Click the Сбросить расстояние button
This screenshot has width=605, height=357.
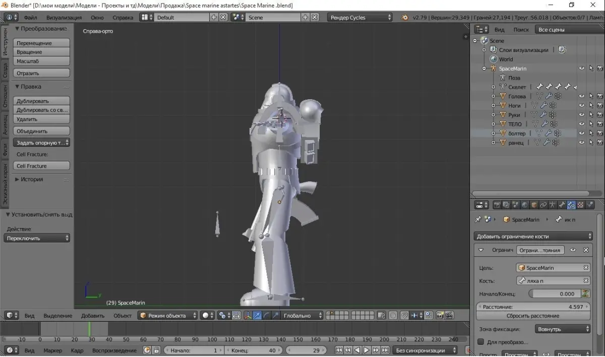pos(533,316)
